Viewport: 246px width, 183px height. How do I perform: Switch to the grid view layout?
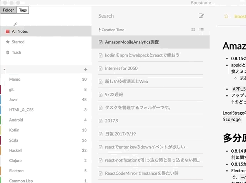pyautogui.click(x=193, y=30)
